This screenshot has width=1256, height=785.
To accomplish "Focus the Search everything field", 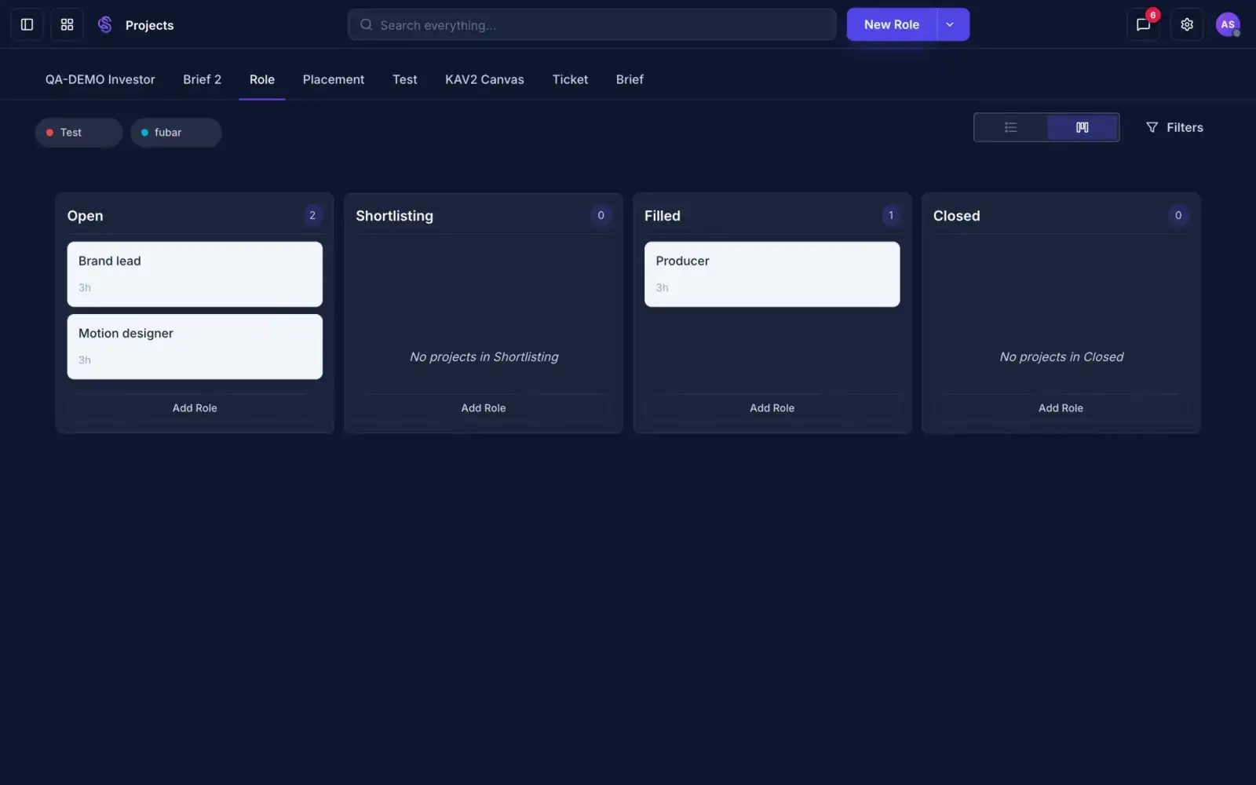I will [x=592, y=24].
